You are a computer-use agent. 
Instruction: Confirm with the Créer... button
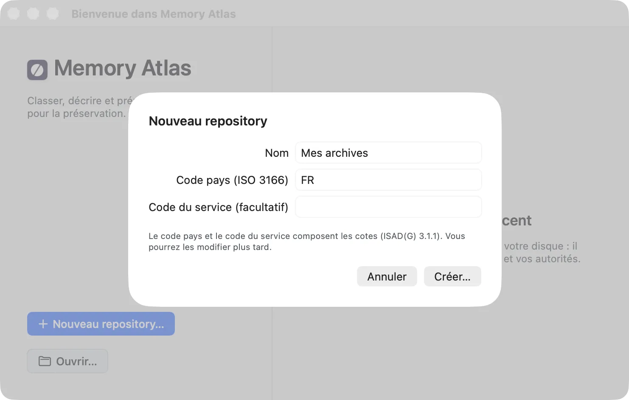point(452,276)
